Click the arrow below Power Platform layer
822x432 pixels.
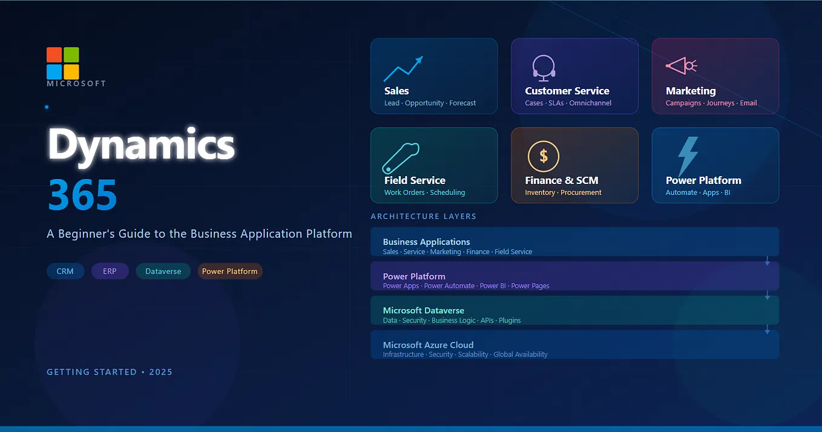tap(767, 295)
